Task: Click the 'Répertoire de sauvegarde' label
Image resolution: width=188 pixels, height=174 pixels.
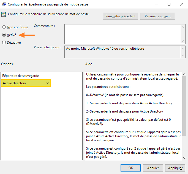Action: pyautogui.click(x=20, y=76)
